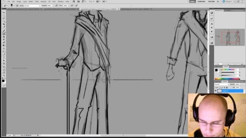The image size is (246, 138).
Task: Toggle lock image pixels in the Layers panel
Action: click(x=222, y=87)
